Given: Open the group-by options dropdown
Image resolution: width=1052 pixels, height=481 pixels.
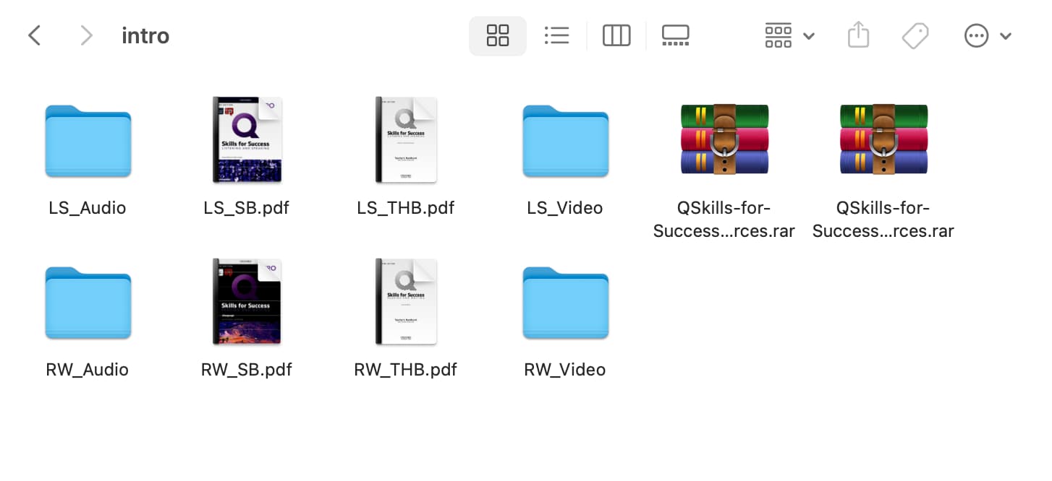Looking at the screenshot, I should point(789,35).
